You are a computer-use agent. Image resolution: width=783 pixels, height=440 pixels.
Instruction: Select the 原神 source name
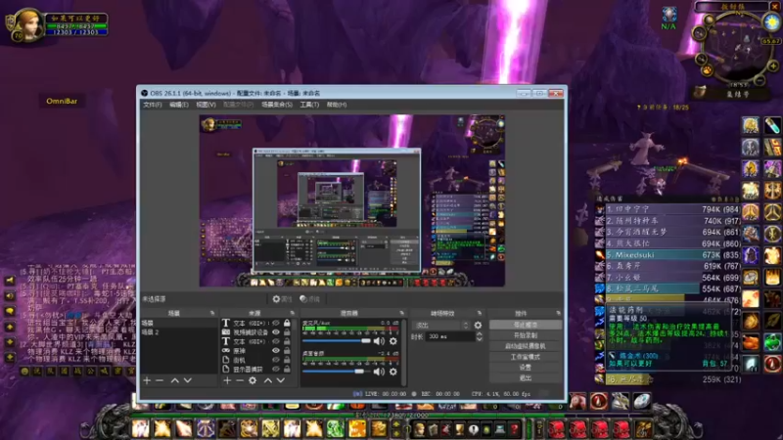coord(240,351)
